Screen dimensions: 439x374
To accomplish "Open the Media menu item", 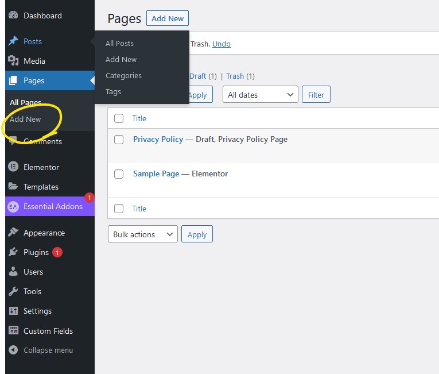I will pyautogui.click(x=34, y=61).
